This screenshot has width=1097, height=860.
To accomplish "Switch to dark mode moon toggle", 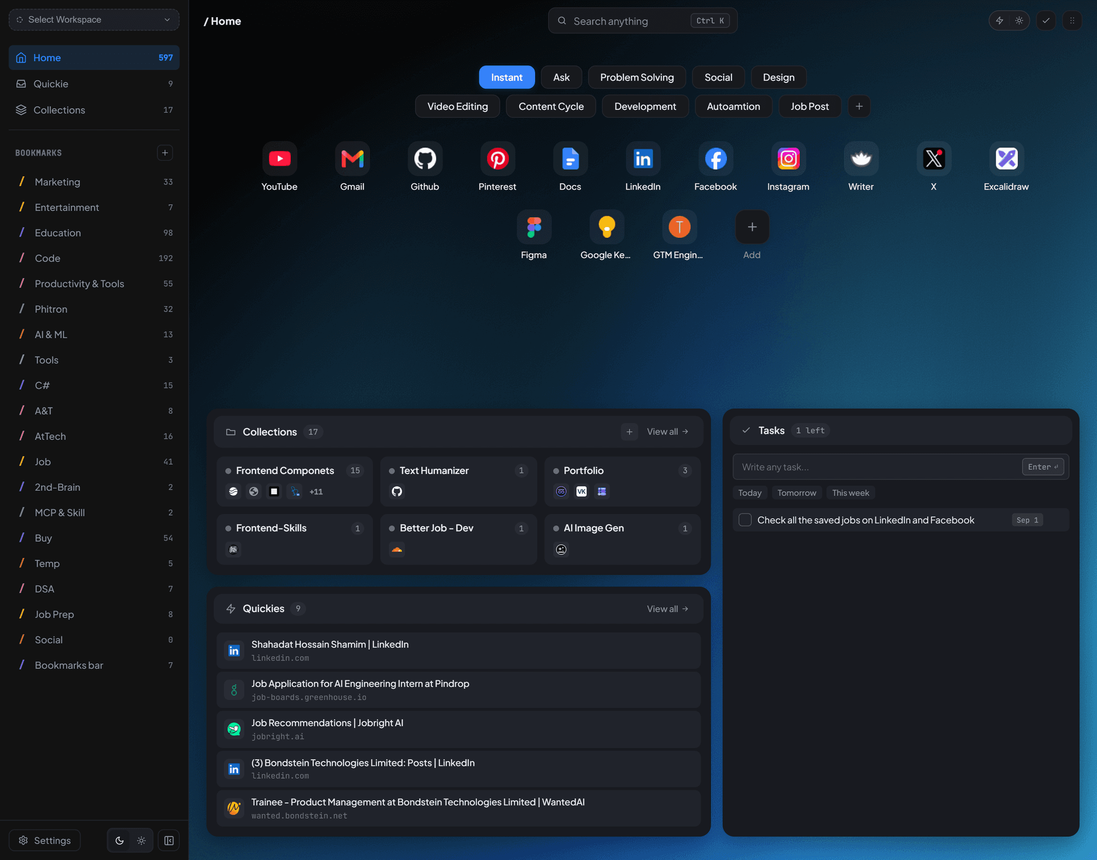I will point(120,840).
